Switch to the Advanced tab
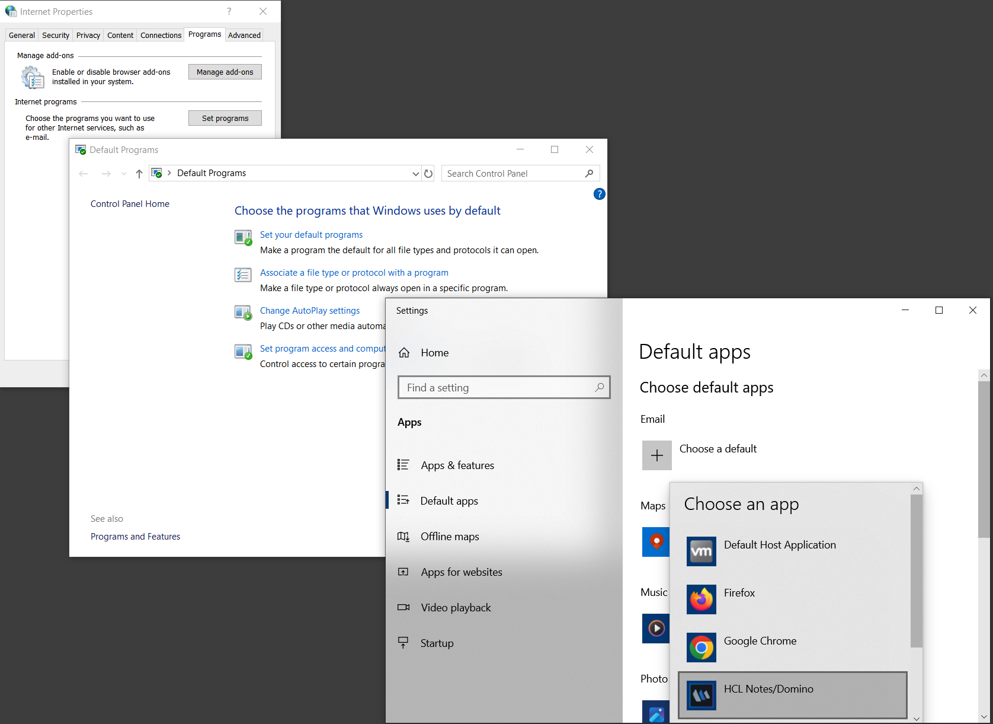Screen dimensions: 993x724 (244, 35)
